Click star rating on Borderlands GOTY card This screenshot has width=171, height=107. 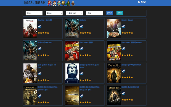[x=85, y=55]
